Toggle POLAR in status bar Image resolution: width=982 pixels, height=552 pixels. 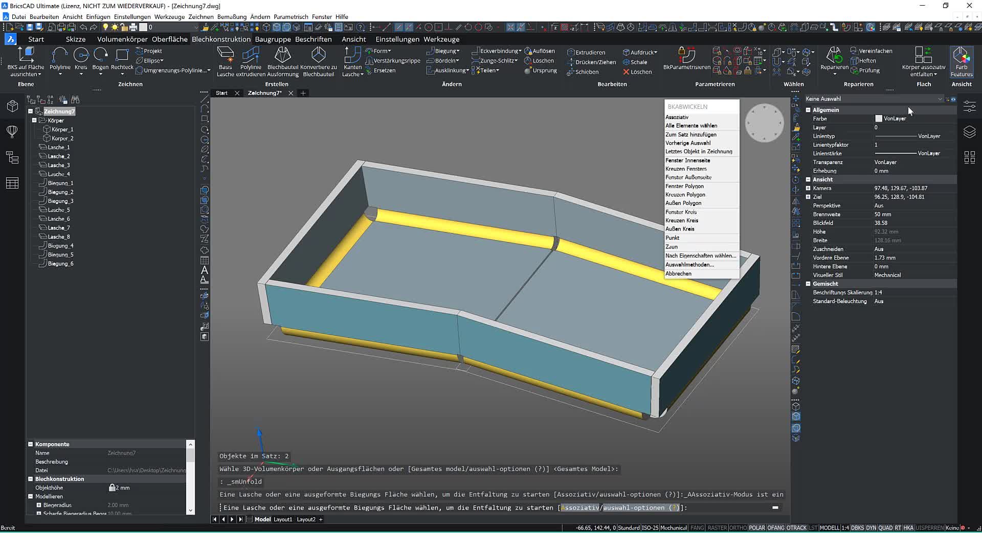point(757,528)
